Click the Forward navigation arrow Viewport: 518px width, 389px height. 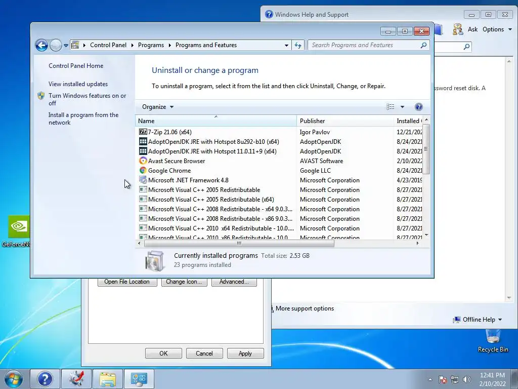click(56, 45)
